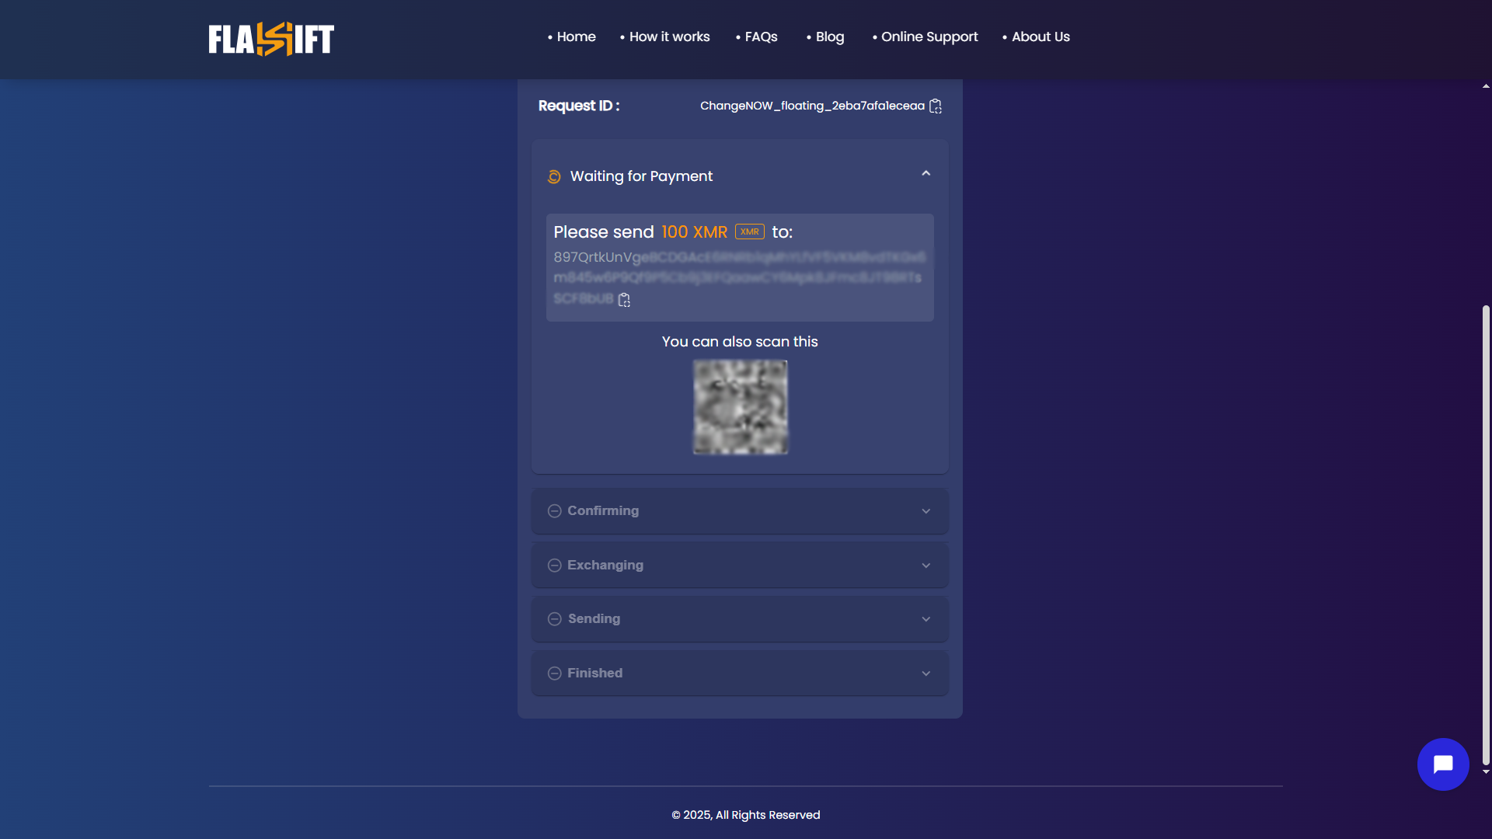The height and width of the screenshot is (839, 1492).
Task: Open the live chat bubble
Action: click(1442, 764)
